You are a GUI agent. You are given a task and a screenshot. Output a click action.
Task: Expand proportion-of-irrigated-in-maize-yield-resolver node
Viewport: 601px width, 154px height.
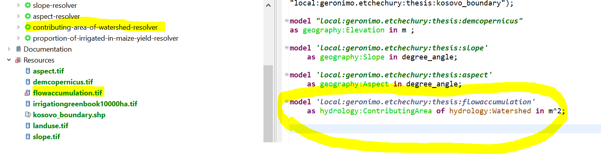point(18,38)
